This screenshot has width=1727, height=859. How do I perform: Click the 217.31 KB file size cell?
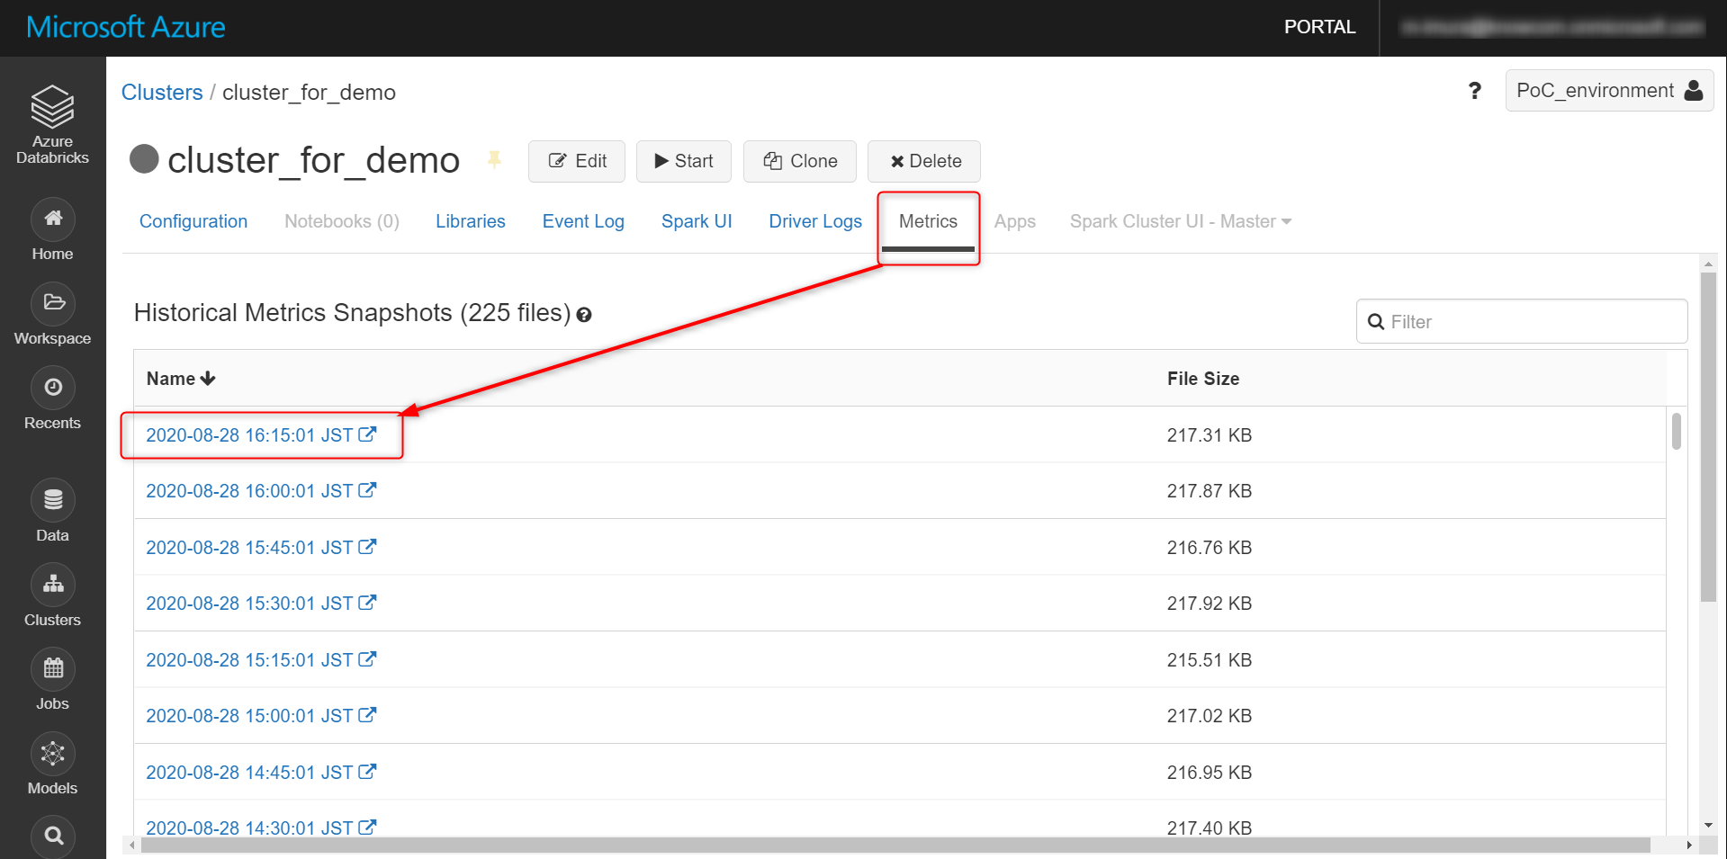[x=1210, y=435]
